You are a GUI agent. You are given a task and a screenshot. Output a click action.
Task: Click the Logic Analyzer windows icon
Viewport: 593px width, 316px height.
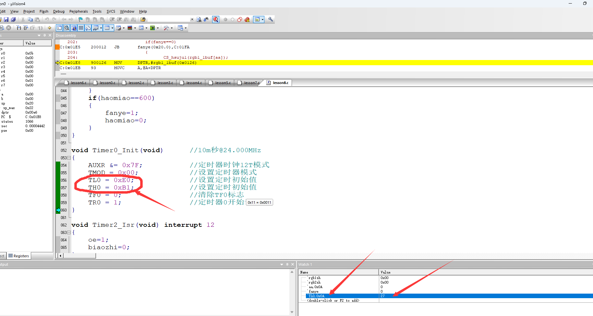coord(130,28)
